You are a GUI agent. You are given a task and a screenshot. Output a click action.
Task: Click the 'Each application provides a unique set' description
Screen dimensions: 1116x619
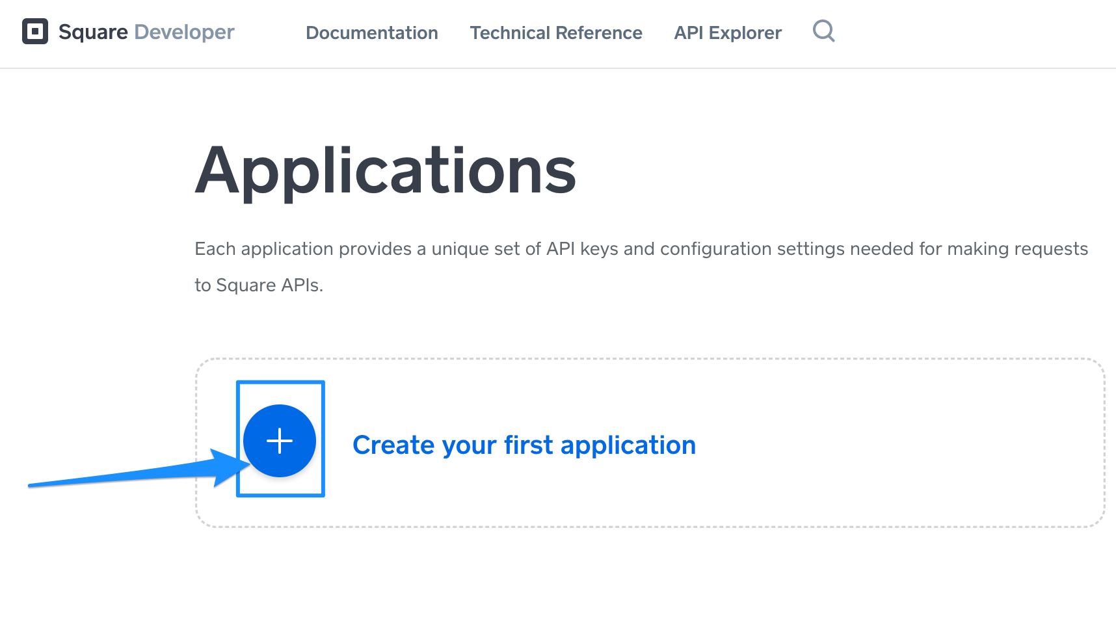click(641, 267)
